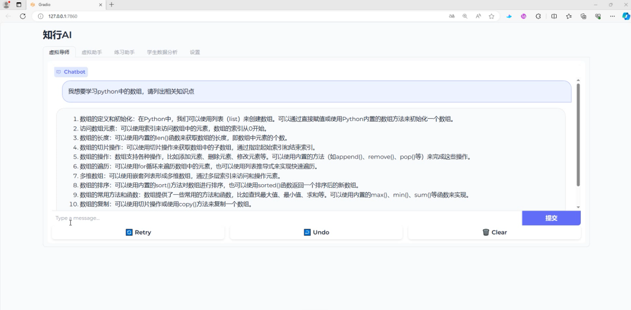Clear the chat with Clear button
The image size is (631, 310).
(494, 232)
